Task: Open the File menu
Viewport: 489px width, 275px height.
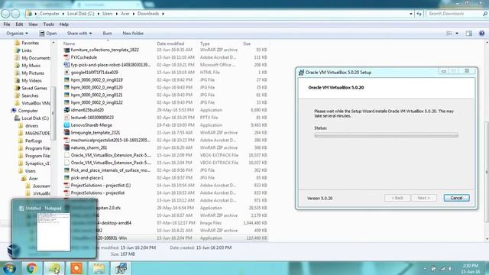Action: pyautogui.click(x=7, y=24)
